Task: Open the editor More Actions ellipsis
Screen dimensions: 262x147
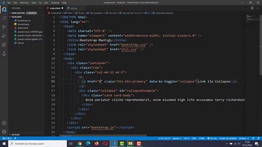Action: (257, 8)
